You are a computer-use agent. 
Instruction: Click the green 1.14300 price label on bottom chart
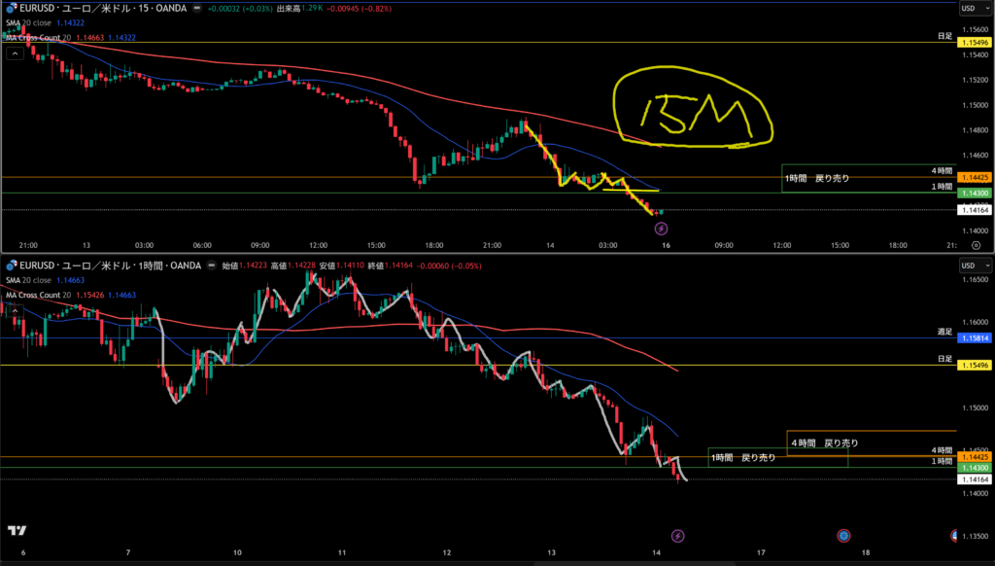(973, 468)
